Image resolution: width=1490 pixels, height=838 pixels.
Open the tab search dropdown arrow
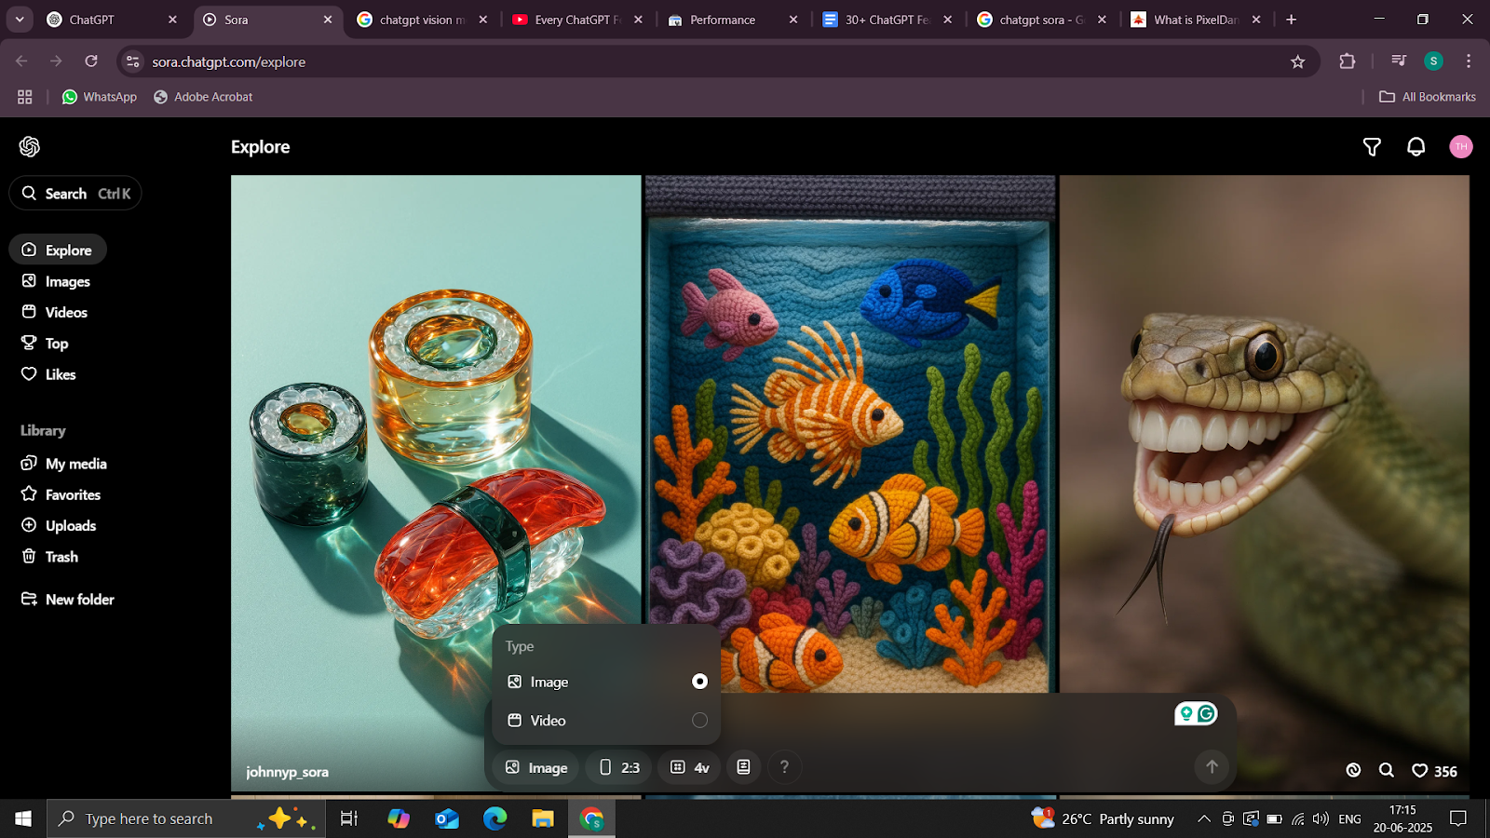19,20
